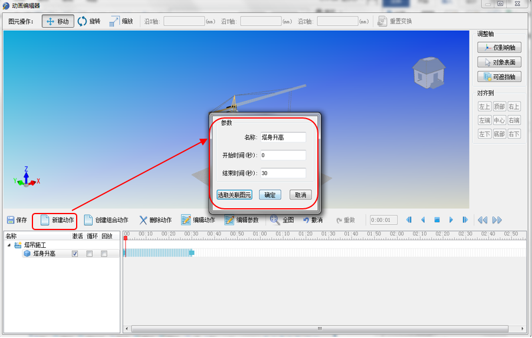Click the 对象表面 button
Image resolution: width=532 pixels, height=338 pixels.
[x=499, y=62]
